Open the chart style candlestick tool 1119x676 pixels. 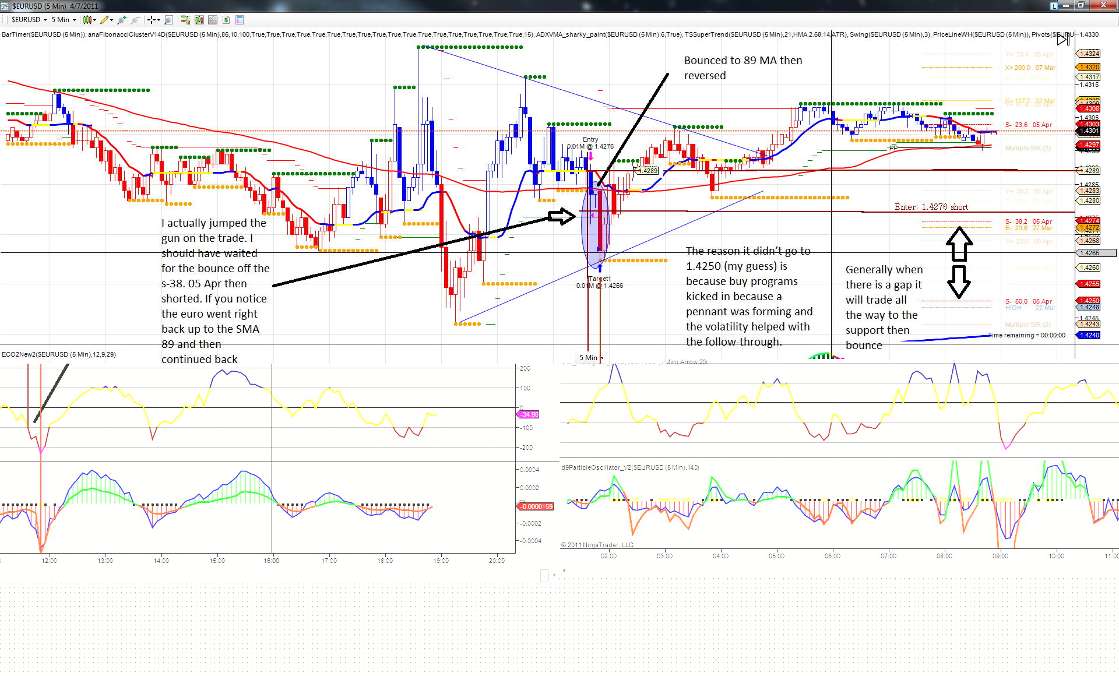(x=87, y=20)
